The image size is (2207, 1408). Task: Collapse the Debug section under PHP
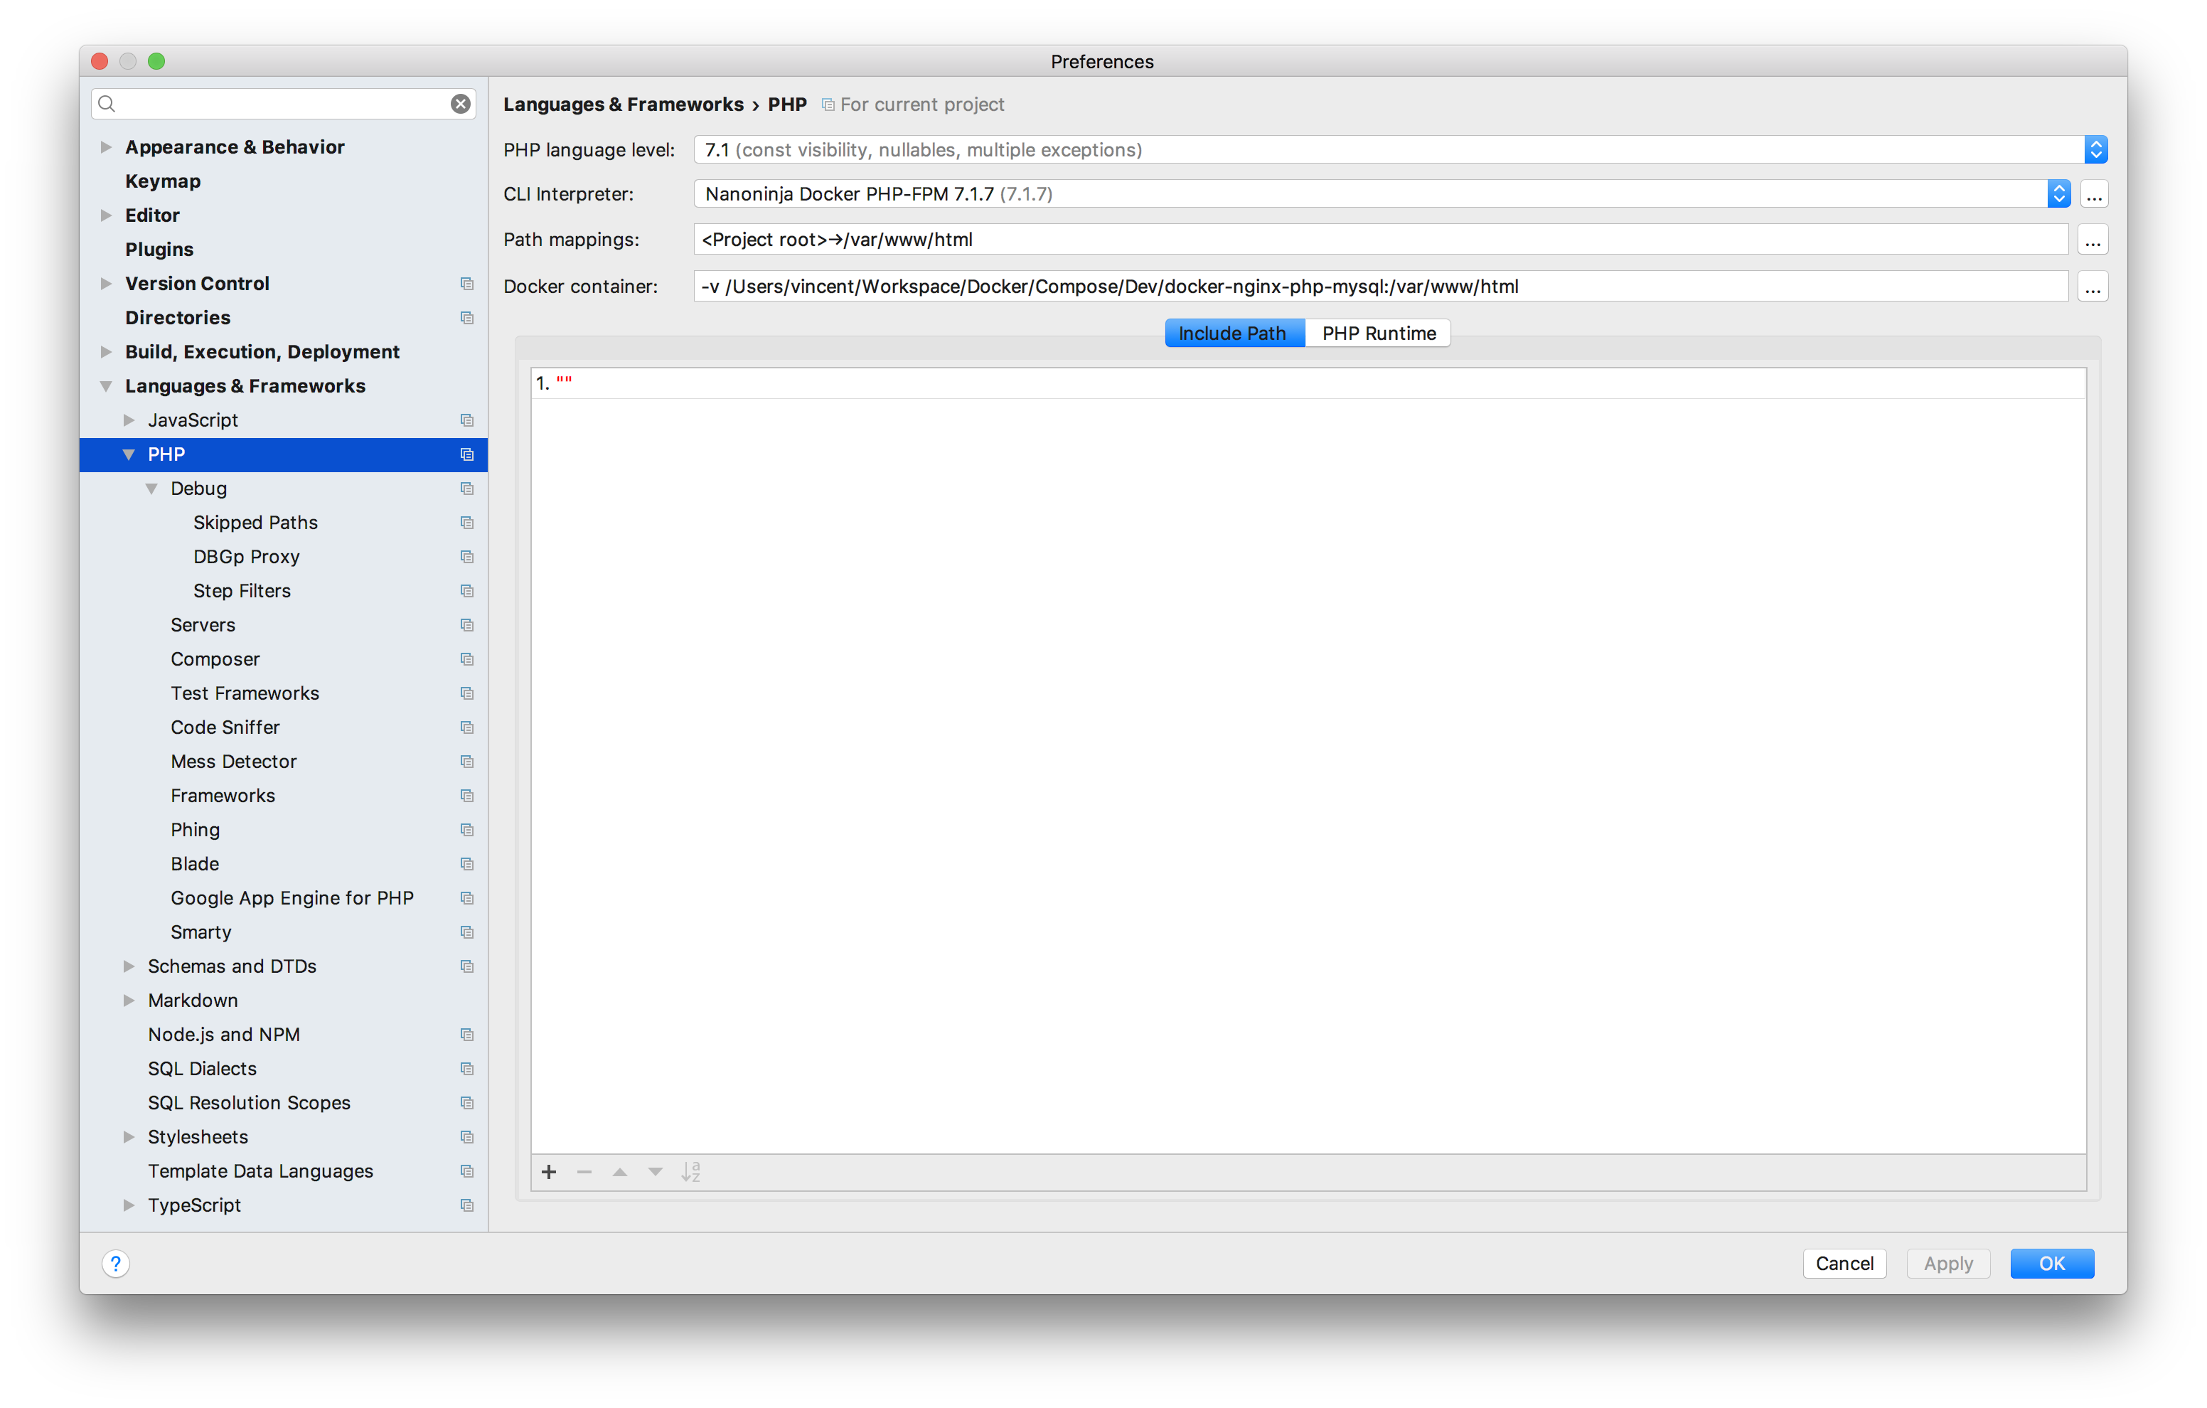[151, 489]
